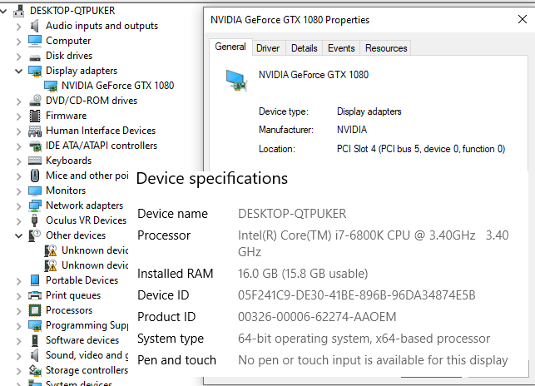
Task: Select the Portable Devices label
Action: coord(82,280)
